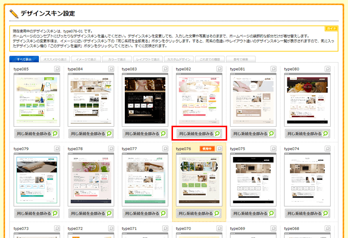Click the magnifier icon for type074
Image resolution: width=348 pixels, height=238 pixels.
(x=328, y=149)
